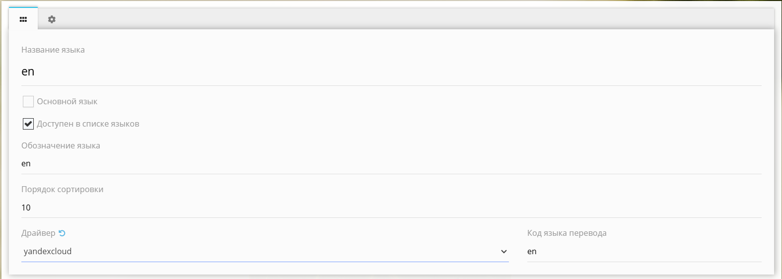This screenshot has height=279, width=782.
Task: Click the reset arrow icon beside Драйвер
Action: point(62,233)
